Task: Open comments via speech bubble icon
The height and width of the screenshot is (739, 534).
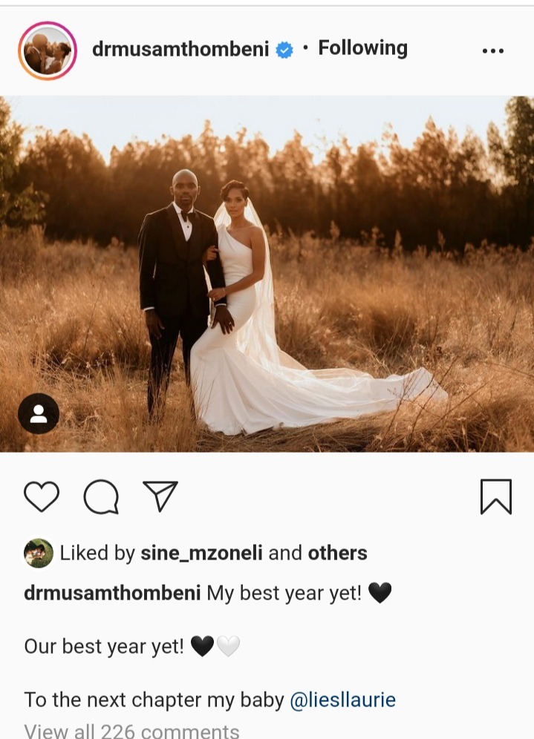Action: [x=101, y=496]
